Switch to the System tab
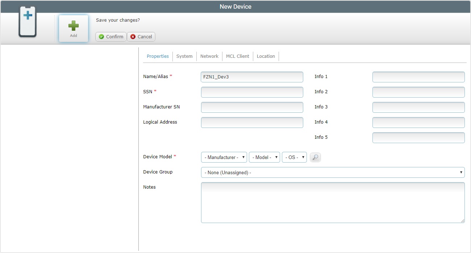Screen dimensions: 471x253 click(184, 56)
